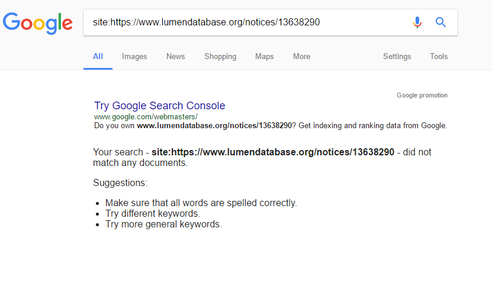Click the bold lumendatabase URL in the promotion description
Screen dimensions: 492x303
(214, 126)
